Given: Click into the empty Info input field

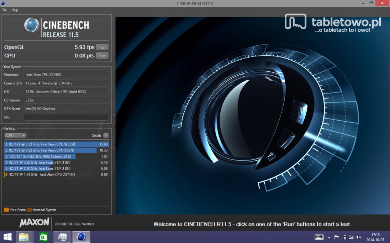Looking at the screenshot, I should 66,117.
